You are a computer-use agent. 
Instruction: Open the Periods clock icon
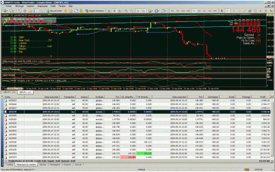156,11
